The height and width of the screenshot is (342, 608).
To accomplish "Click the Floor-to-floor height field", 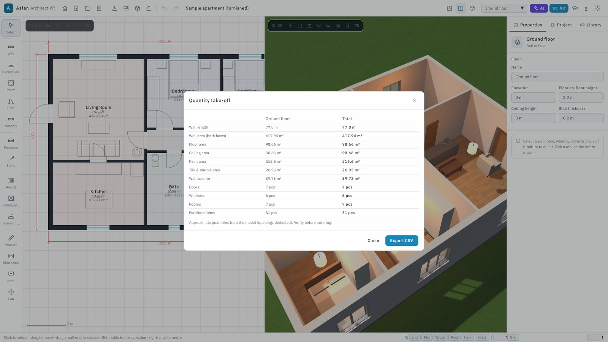I will click(581, 98).
